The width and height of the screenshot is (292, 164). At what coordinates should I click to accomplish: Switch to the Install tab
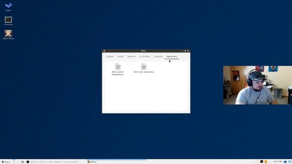[120, 56]
